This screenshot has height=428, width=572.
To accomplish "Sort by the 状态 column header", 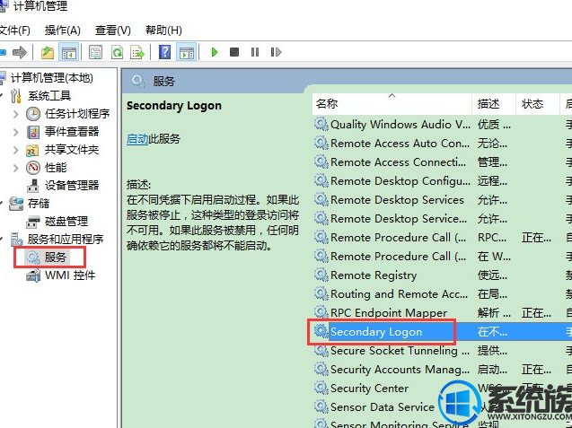I will [537, 104].
